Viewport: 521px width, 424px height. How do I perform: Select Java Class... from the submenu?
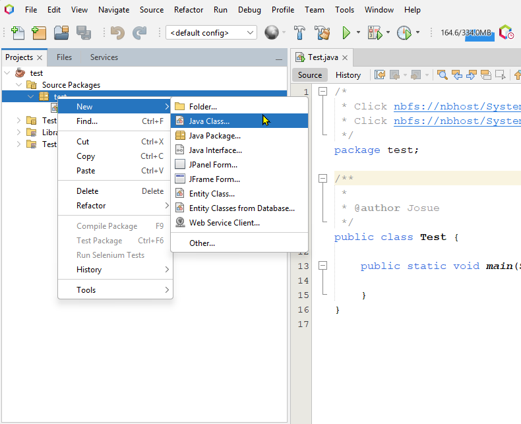tap(209, 121)
